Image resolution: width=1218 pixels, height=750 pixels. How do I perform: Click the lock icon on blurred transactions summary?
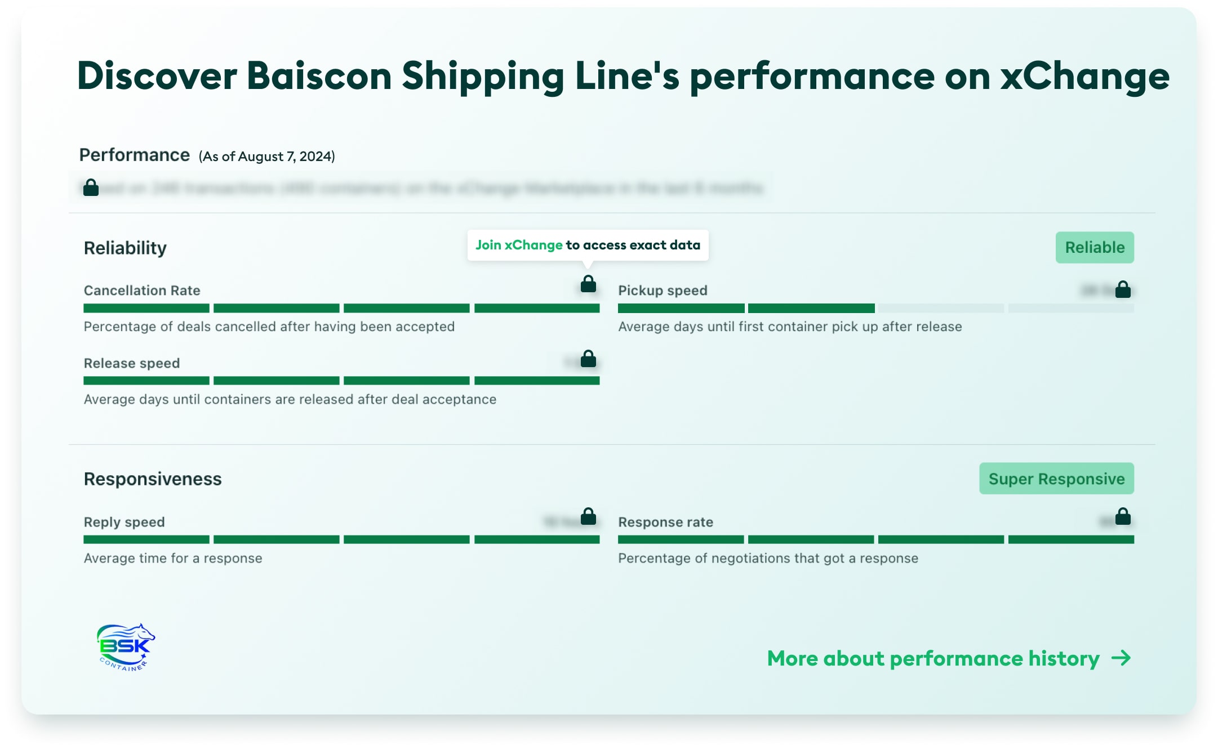(91, 187)
